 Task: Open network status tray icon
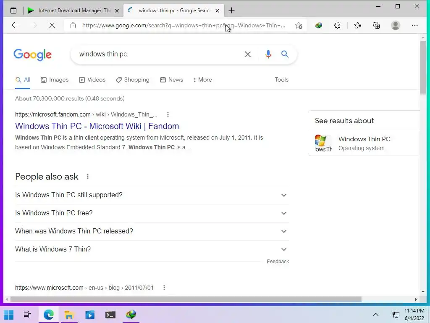(396, 315)
